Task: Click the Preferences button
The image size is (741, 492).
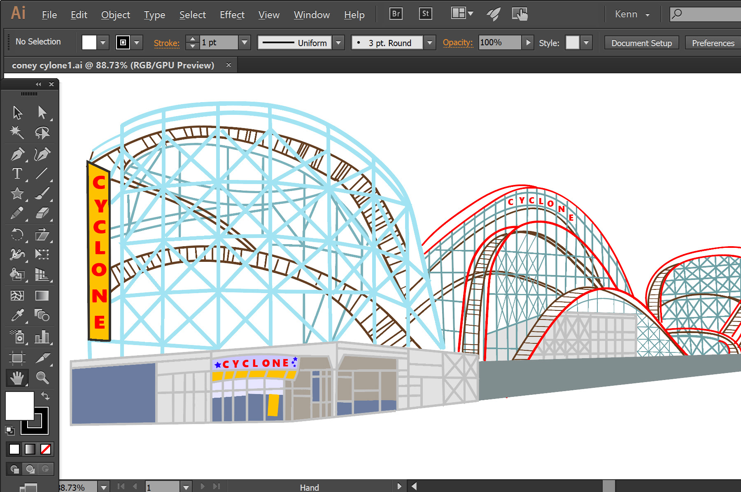Action: (x=713, y=43)
